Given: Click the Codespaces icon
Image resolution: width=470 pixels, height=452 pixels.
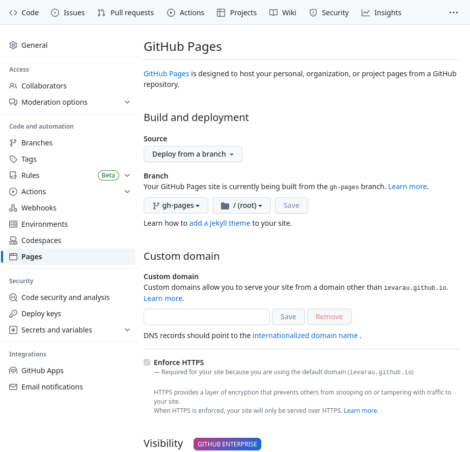Looking at the screenshot, I should (x=13, y=240).
